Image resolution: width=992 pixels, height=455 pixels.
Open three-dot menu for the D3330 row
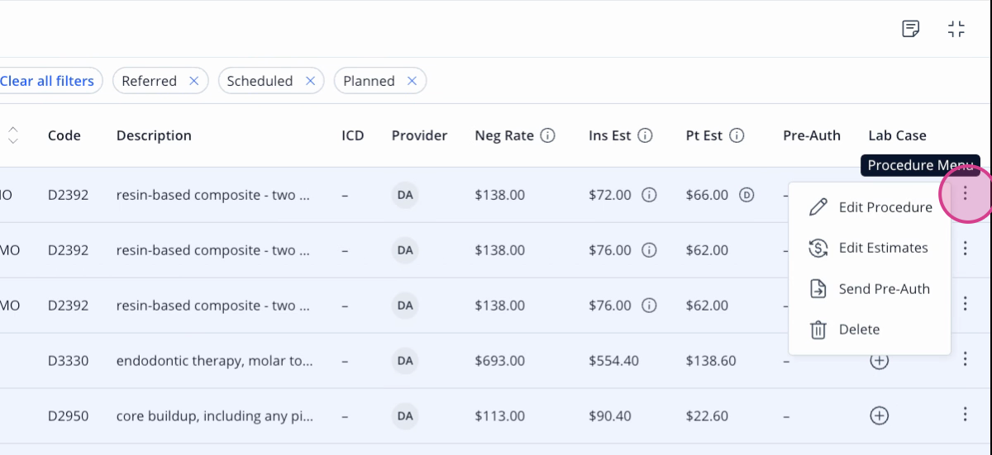(x=965, y=358)
